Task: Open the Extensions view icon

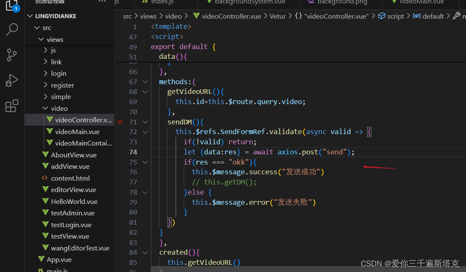Action: tap(11, 106)
